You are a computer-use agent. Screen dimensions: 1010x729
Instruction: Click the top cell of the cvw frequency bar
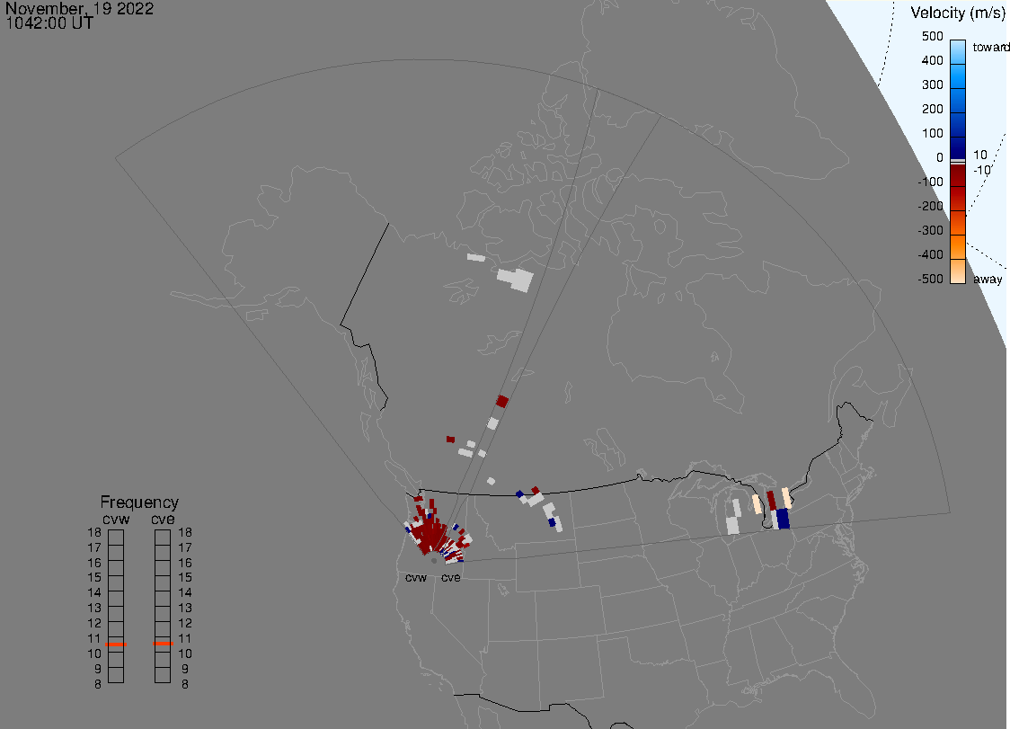coord(116,538)
